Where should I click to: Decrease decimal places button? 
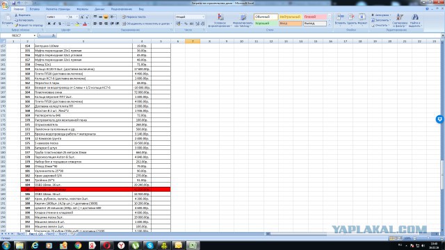click(202, 24)
